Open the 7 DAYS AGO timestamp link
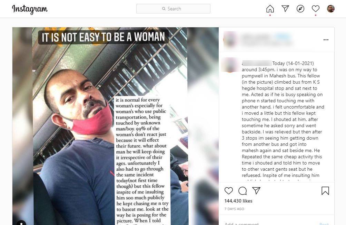The image size is (346, 225). pos(234,209)
